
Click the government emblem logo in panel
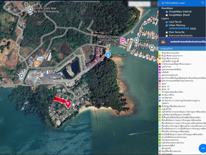(163, 42)
